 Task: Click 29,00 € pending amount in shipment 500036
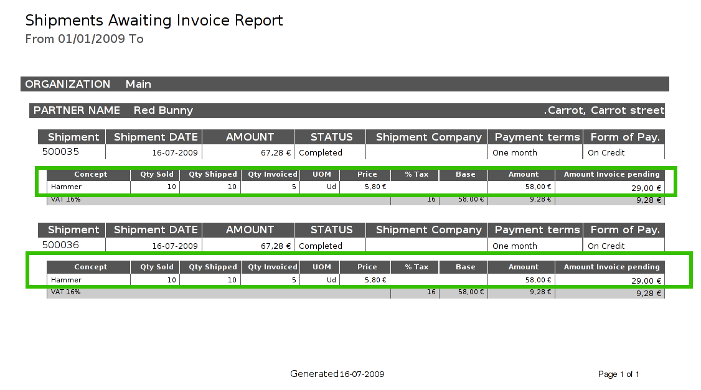coord(646,281)
